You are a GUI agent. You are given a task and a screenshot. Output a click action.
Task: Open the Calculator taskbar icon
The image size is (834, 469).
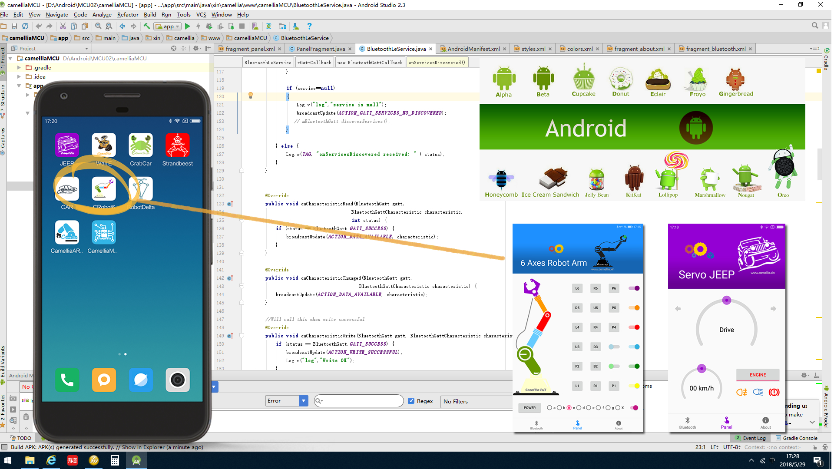(x=115, y=460)
